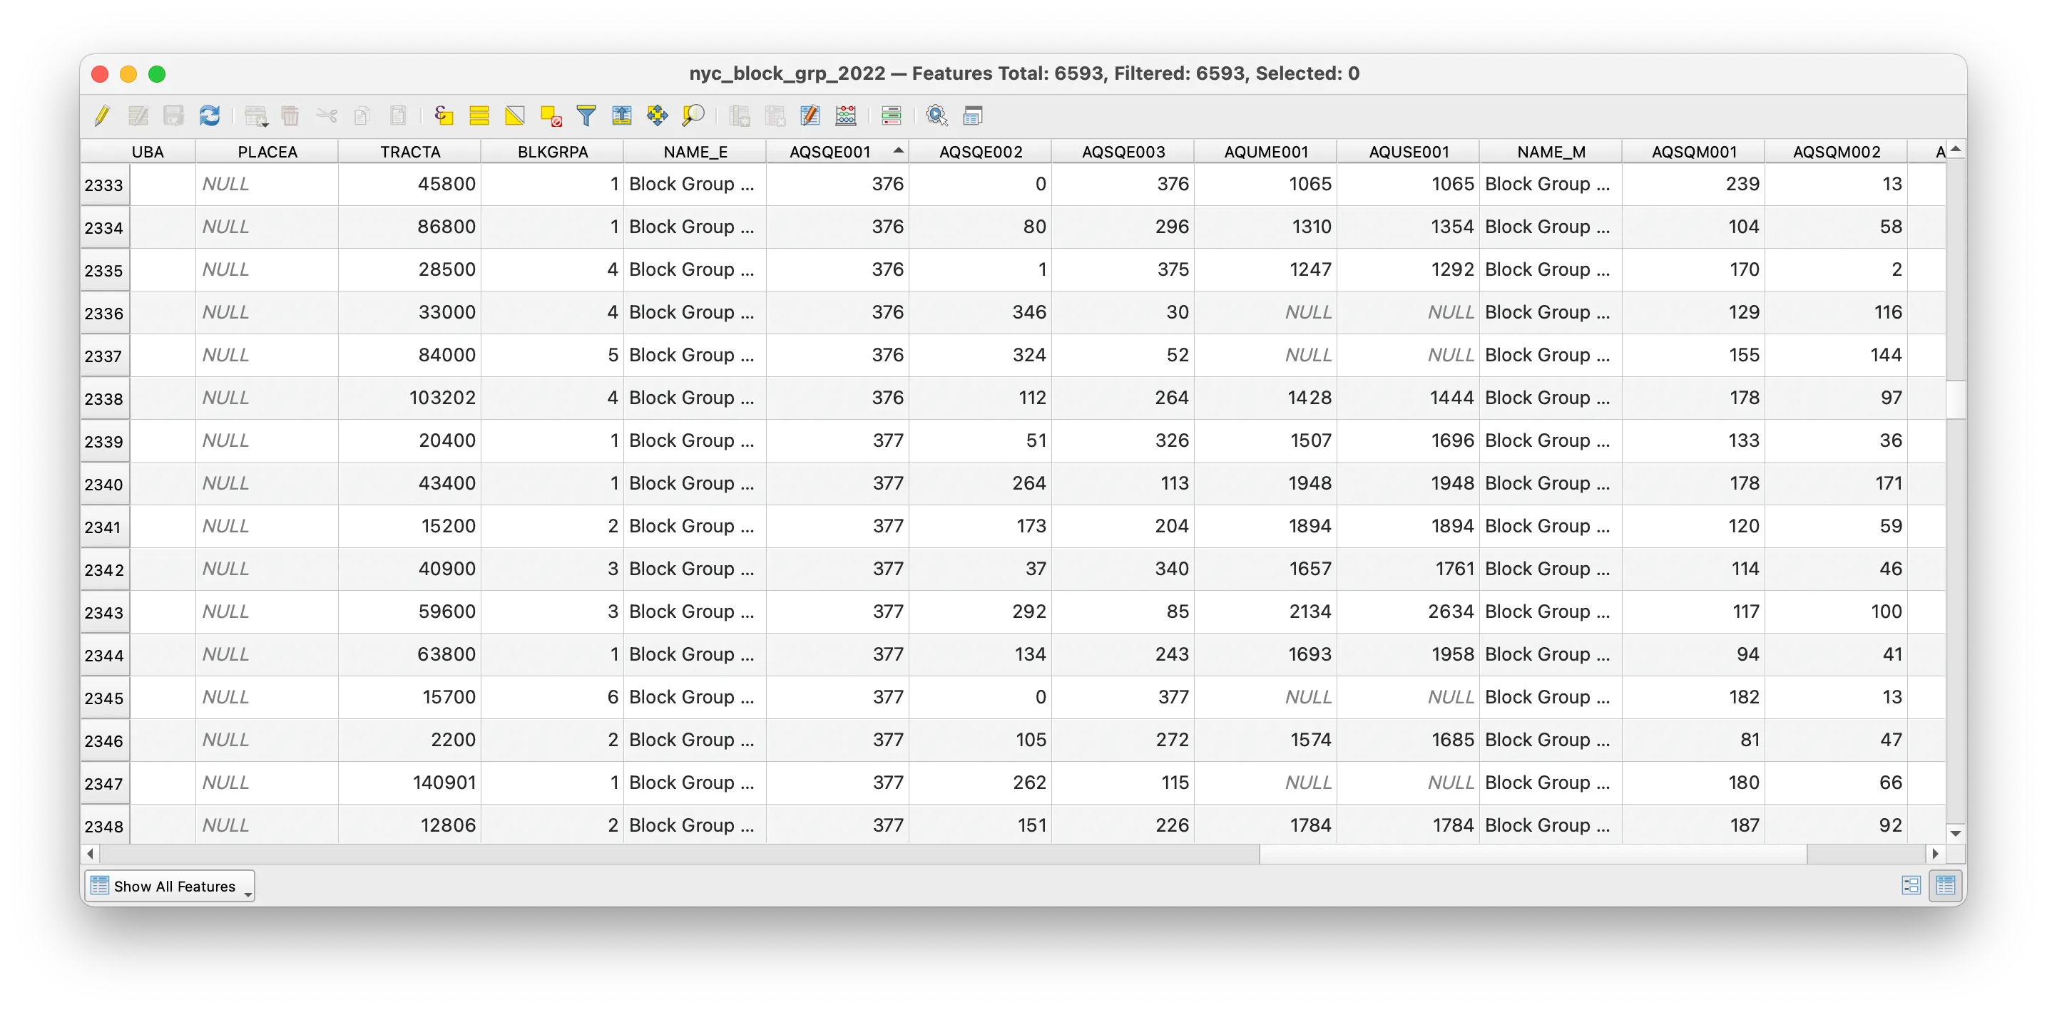2047x1012 pixels.
Task: Open the select-by-expression tool
Action: (x=444, y=116)
